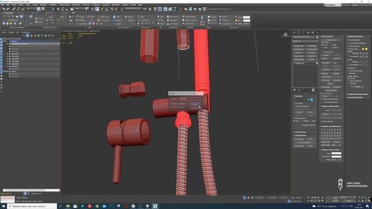Toggle Preserve UVs checkbox

(x=323, y=52)
